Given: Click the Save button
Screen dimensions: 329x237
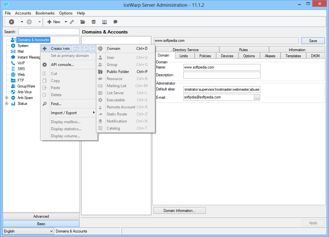Looking at the screenshot, I should point(313,41).
